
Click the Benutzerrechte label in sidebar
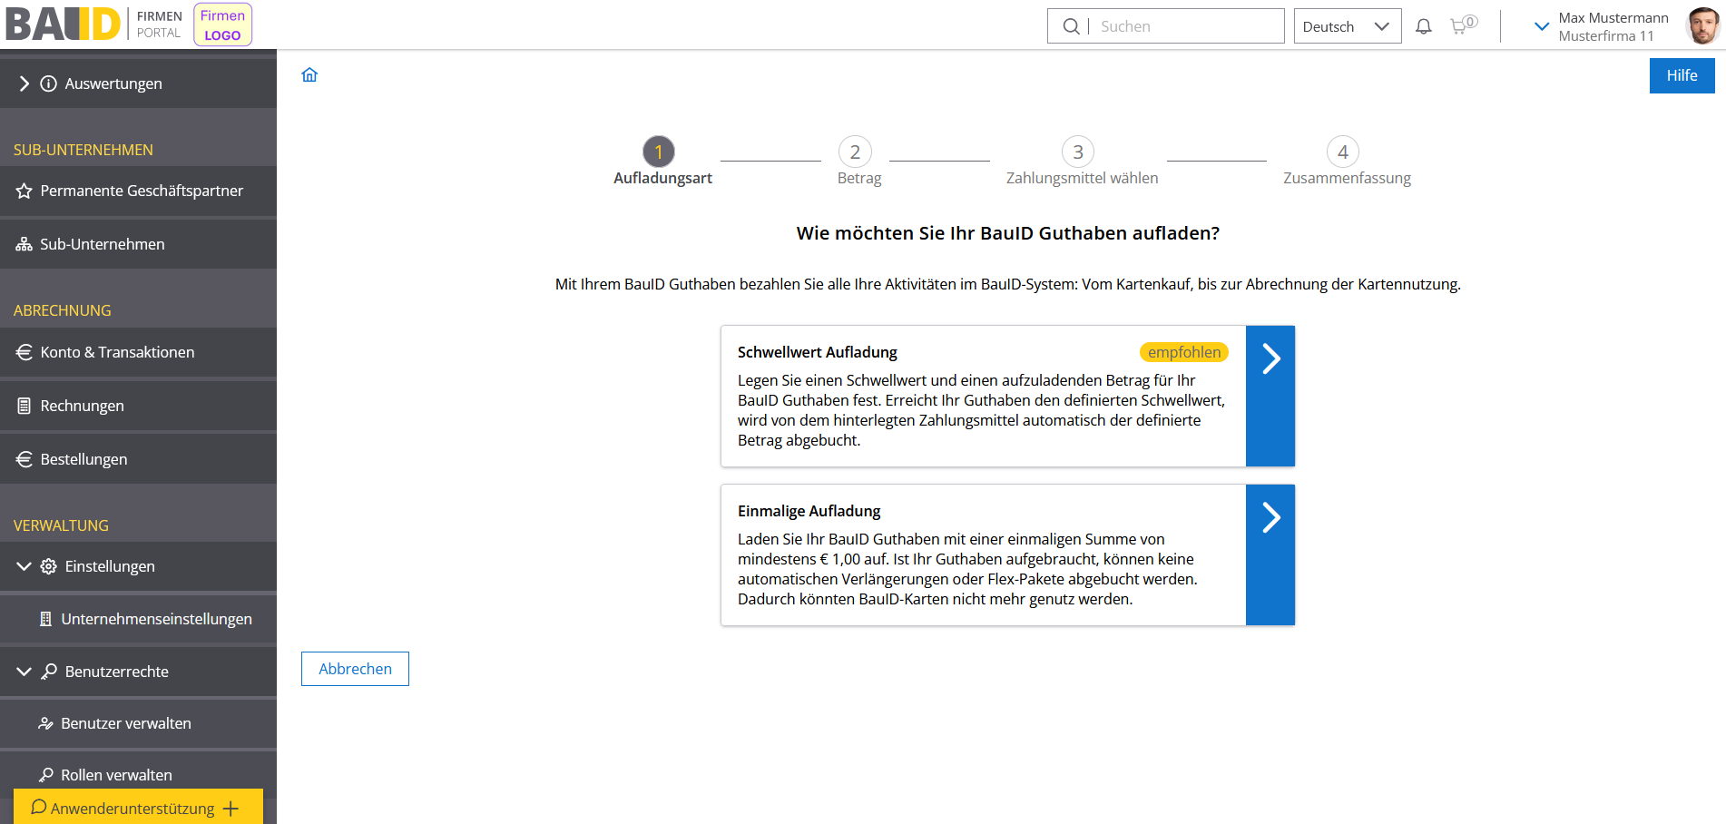(x=117, y=672)
